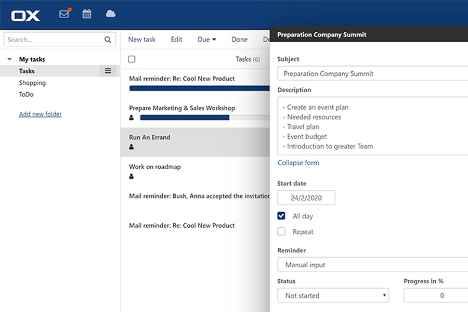Enable the Repeat checkbox

(x=281, y=231)
